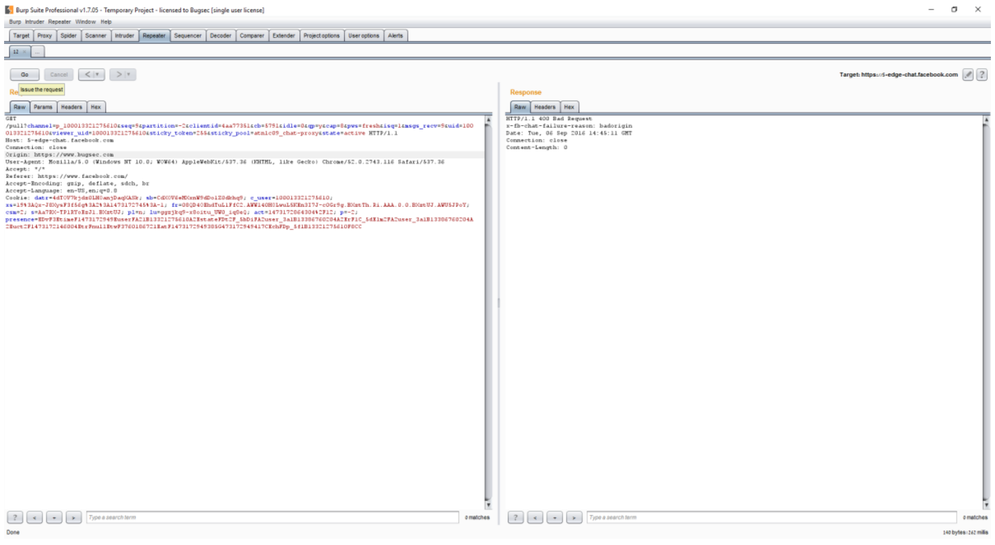
Task: Select Repeater request tab 12
Action: click(x=16, y=52)
